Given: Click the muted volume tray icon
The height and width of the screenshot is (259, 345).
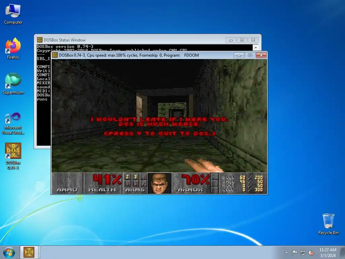Looking at the screenshot, I should click(311, 253).
